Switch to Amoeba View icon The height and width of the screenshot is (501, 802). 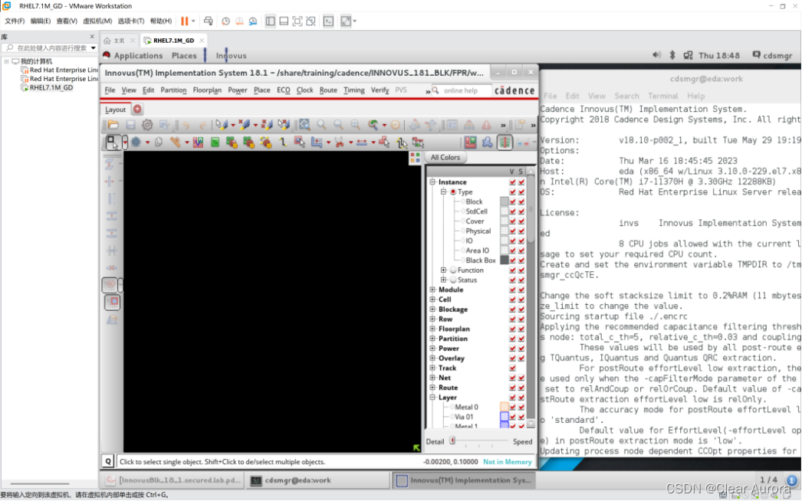pyautogui.click(x=487, y=142)
